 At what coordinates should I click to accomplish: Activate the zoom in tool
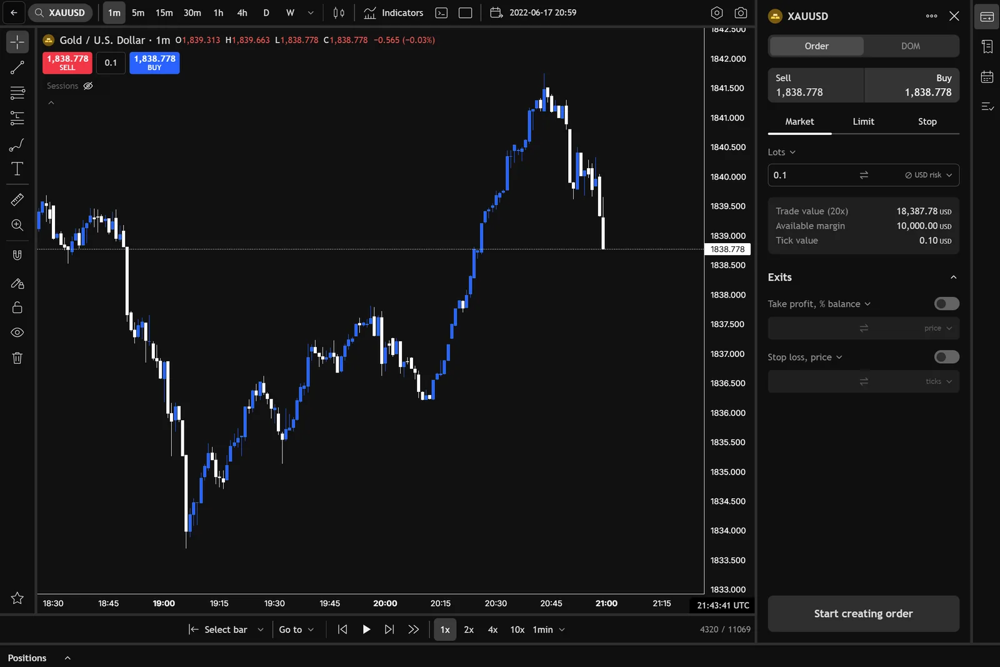(17, 225)
